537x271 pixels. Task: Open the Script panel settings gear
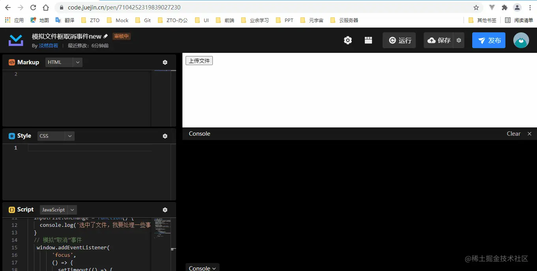[x=165, y=209]
